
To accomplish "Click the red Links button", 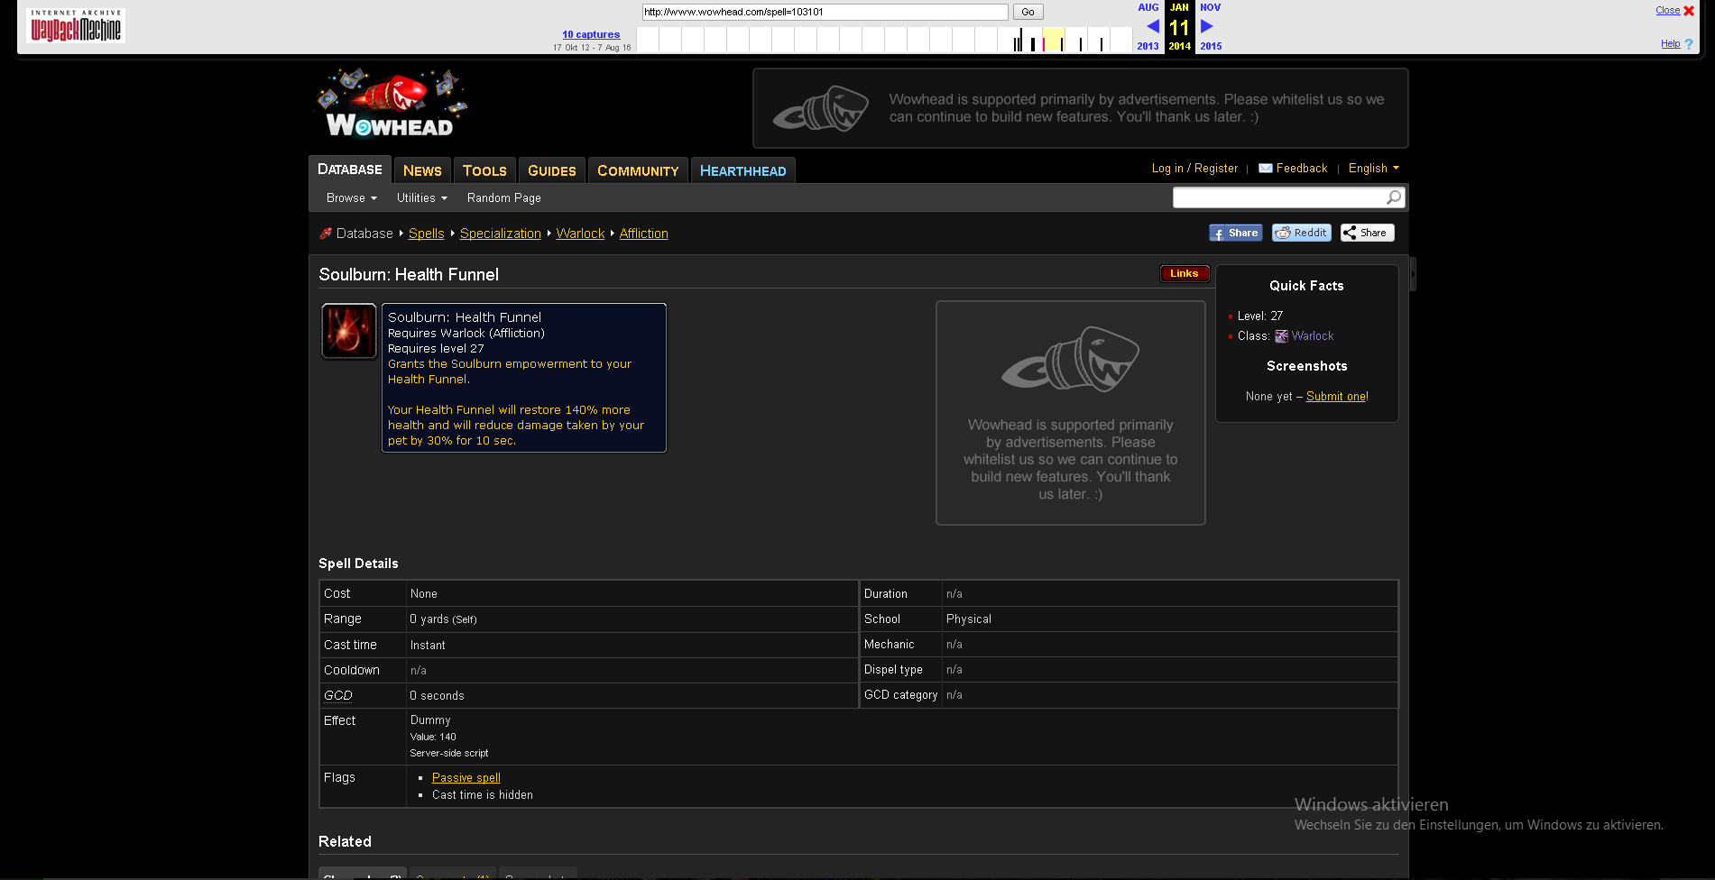I will tap(1185, 274).
